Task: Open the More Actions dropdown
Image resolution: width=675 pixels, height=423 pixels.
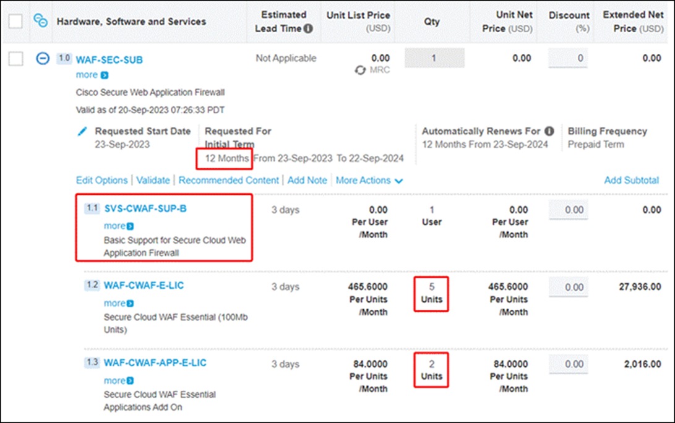Action: coord(369,181)
